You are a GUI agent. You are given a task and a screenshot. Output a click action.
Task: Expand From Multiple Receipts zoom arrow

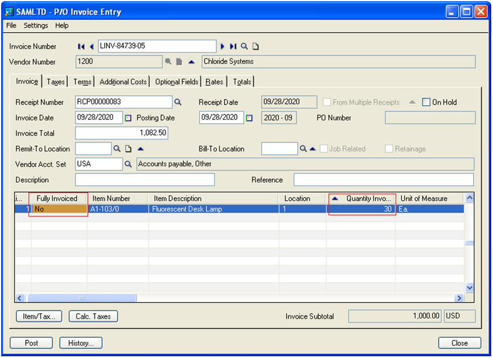point(412,102)
